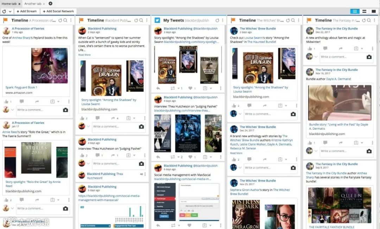380x229 pixels.
Task: Comment icon on Spark: Feyguard Book 1 post
Action: [21, 101]
